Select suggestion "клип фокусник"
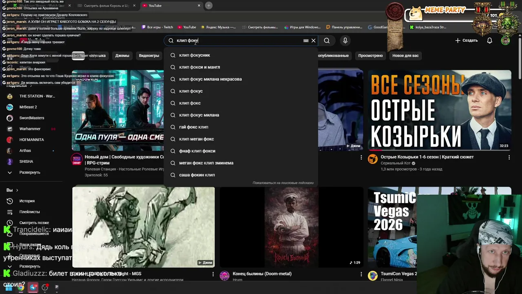The width and height of the screenshot is (522, 294). tap(241, 55)
